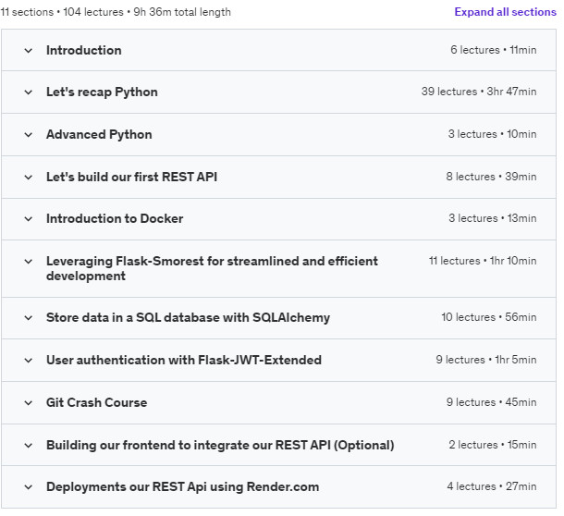564x516 pixels.
Task: Click the 3 lectures • 10min text
Action: pos(492,134)
